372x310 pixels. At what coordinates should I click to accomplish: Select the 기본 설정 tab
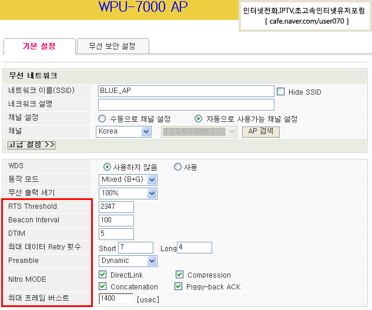(39, 46)
